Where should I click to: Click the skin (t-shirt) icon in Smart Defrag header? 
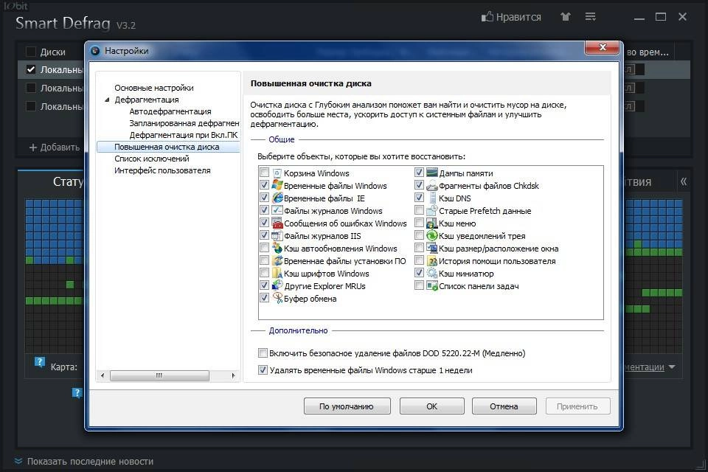pyautogui.click(x=566, y=17)
